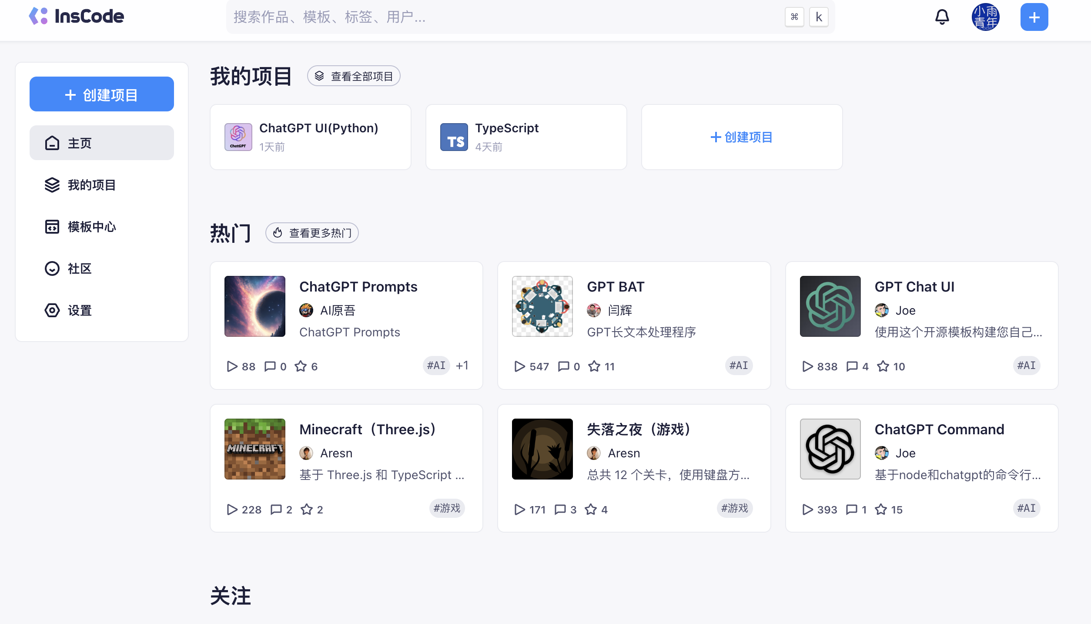Open the ChatGPT UI(Python) project

pyautogui.click(x=310, y=137)
